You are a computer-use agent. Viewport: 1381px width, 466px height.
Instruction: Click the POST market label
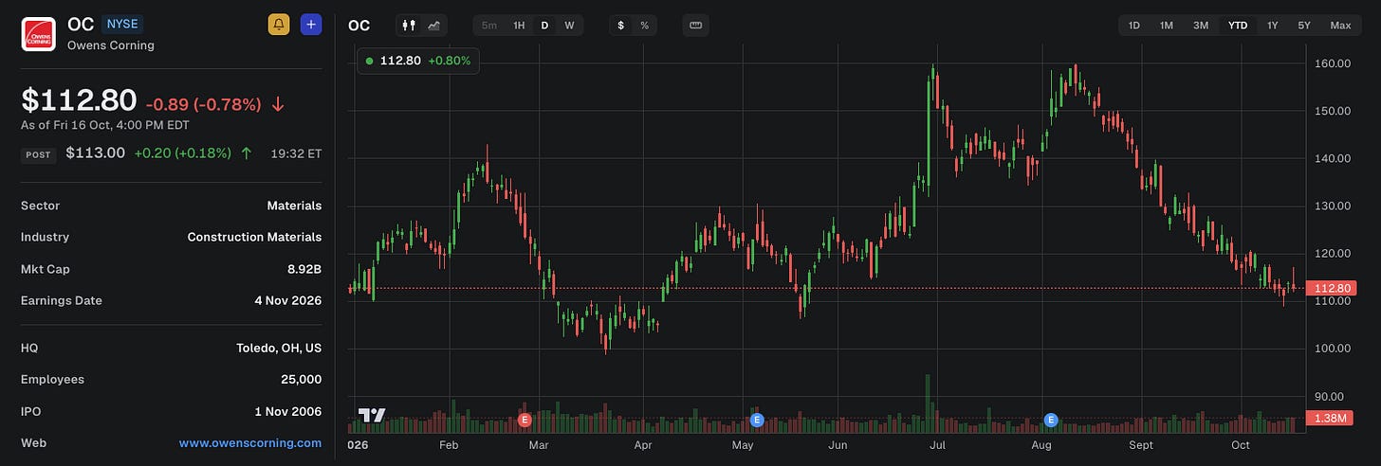pyautogui.click(x=39, y=153)
